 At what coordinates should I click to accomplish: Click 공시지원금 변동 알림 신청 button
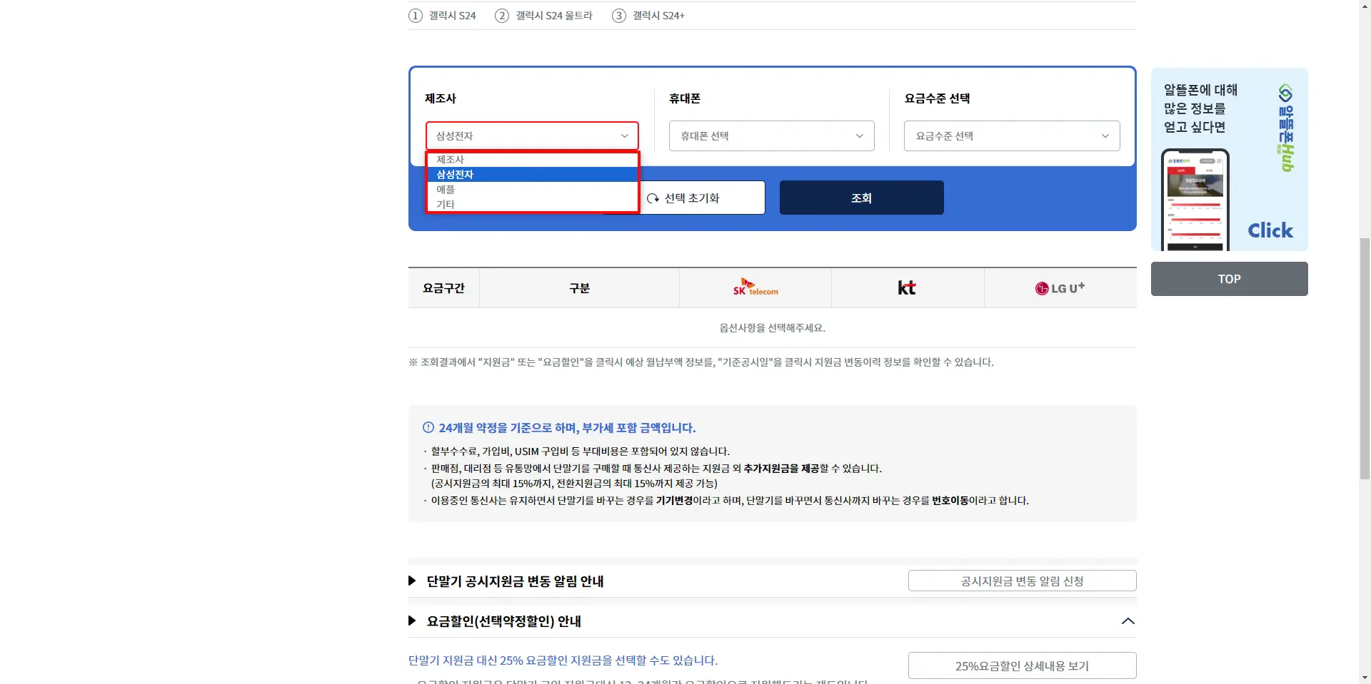click(1022, 581)
